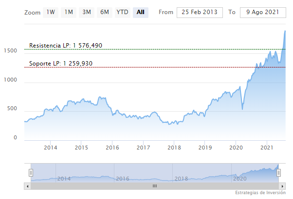The height and width of the screenshot is (199, 293).
Task: Click the 2014 x-axis label
Action: tap(51, 148)
